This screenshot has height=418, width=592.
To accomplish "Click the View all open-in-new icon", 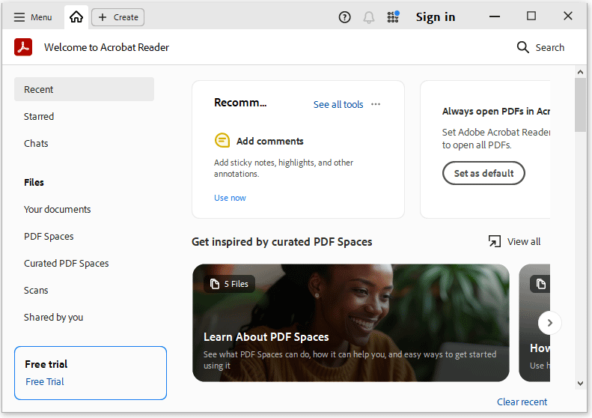I will pos(495,241).
